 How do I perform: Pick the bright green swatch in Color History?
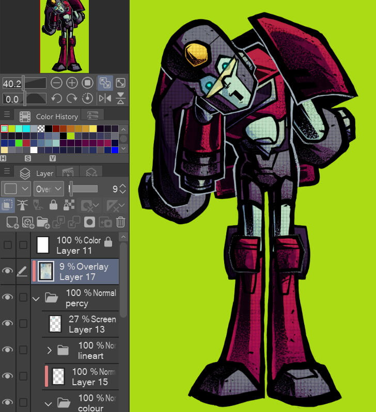[19, 143]
